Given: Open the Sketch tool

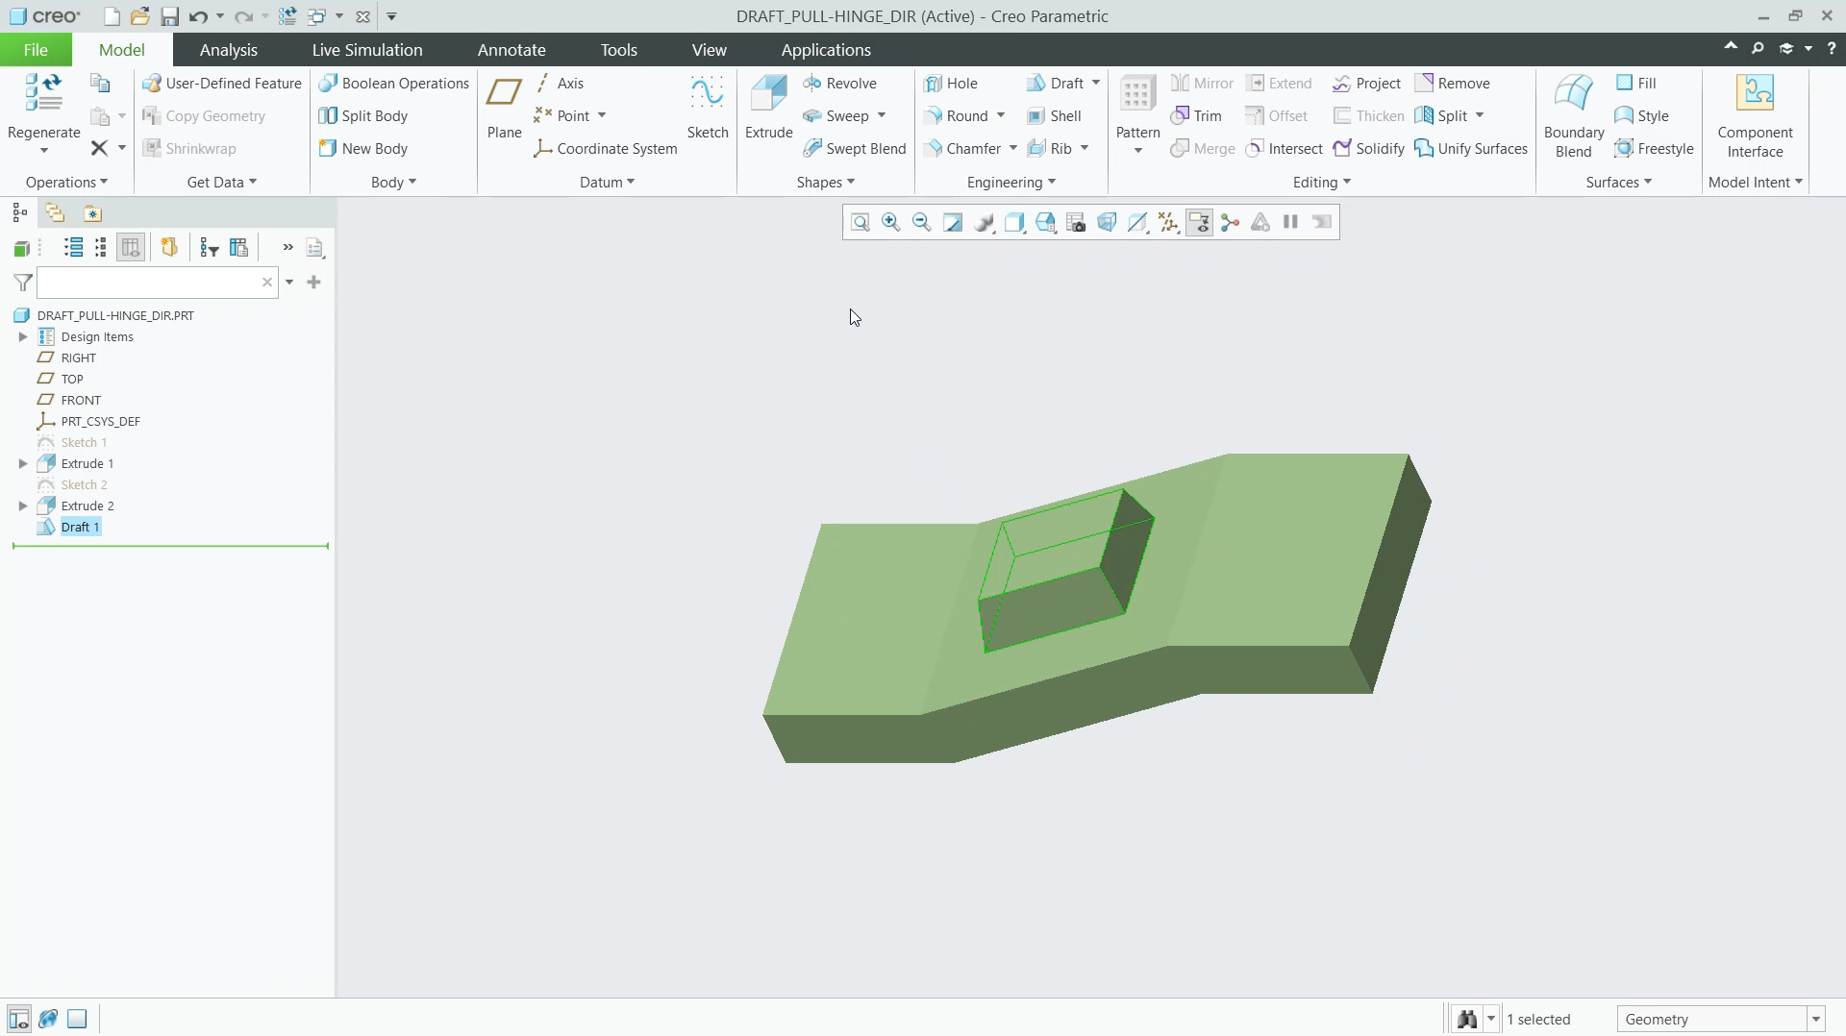Looking at the screenshot, I should pyautogui.click(x=707, y=108).
